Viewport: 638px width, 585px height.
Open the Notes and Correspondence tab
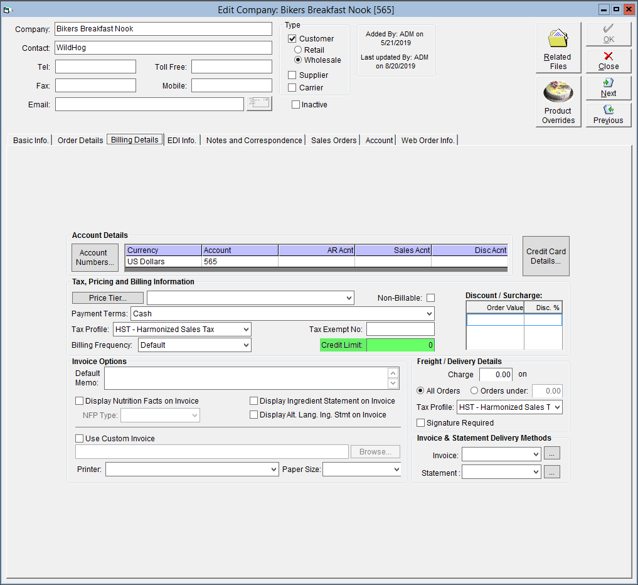click(254, 141)
